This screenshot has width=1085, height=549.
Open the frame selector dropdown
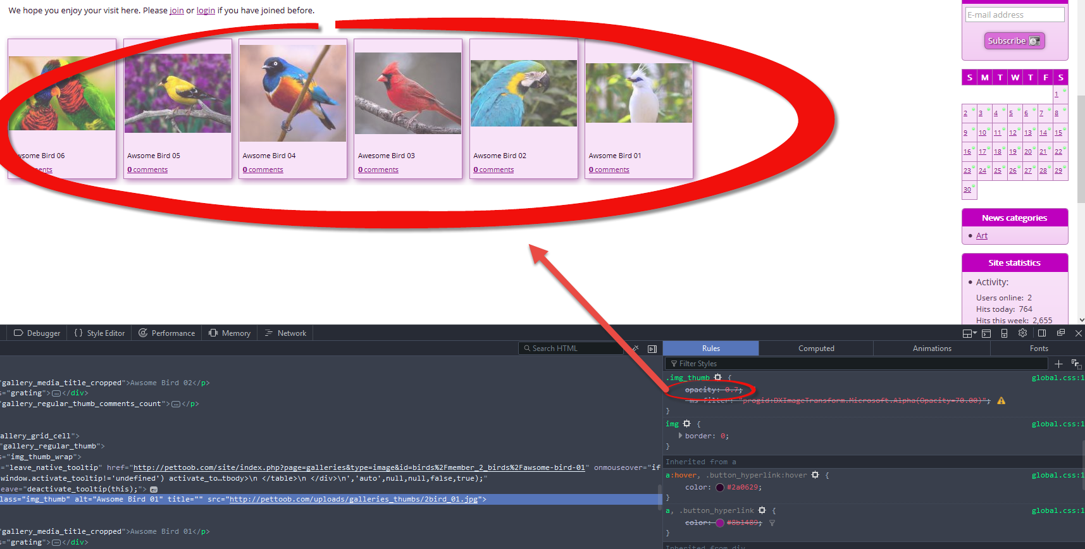(969, 333)
